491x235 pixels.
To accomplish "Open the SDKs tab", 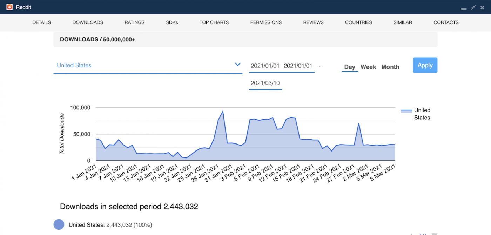I will click(x=172, y=22).
